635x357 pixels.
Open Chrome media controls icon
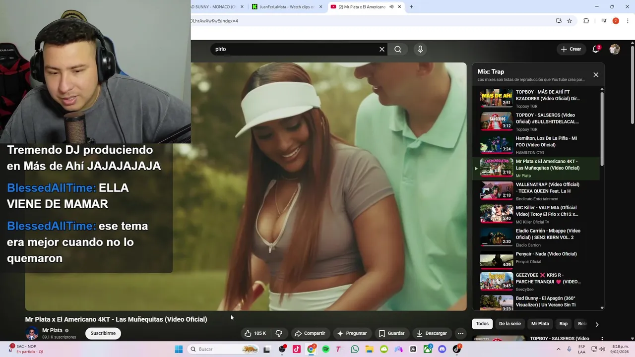[x=604, y=21]
